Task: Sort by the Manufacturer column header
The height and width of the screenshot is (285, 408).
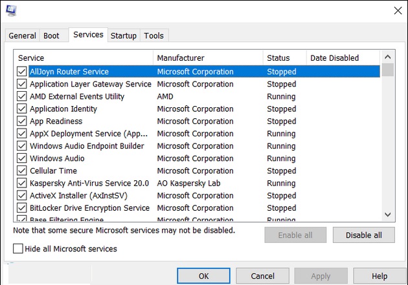Action: tap(208, 58)
